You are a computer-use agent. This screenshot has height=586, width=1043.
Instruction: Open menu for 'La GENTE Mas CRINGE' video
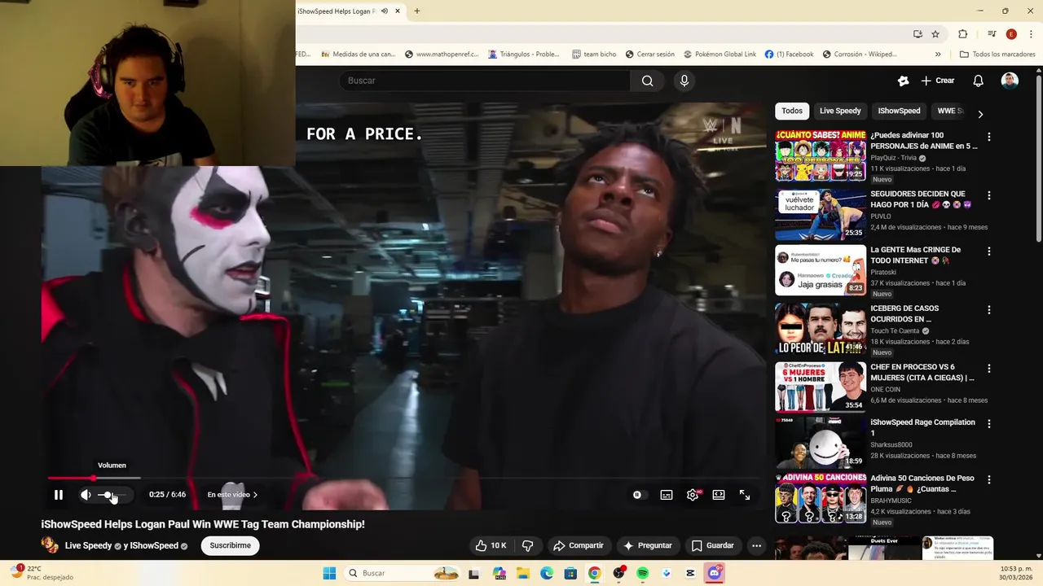pyautogui.click(x=989, y=252)
